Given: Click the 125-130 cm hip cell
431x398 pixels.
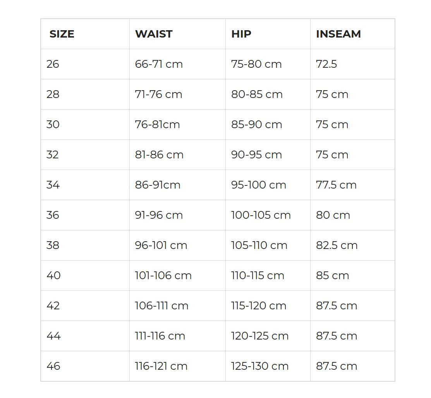Looking at the screenshot, I should (x=260, y=366).
